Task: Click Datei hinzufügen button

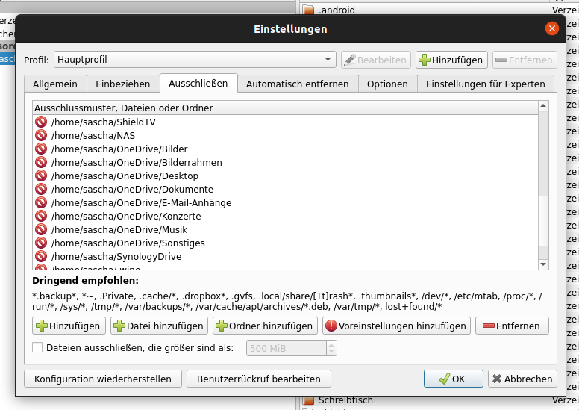Action: [x=159, y=326]
